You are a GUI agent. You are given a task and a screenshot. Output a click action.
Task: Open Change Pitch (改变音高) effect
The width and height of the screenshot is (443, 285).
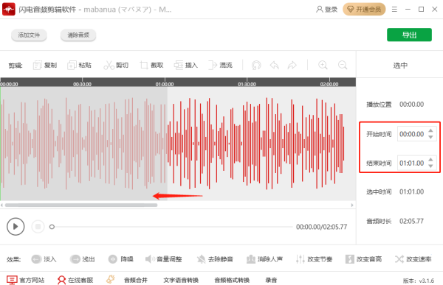(363, 258)
